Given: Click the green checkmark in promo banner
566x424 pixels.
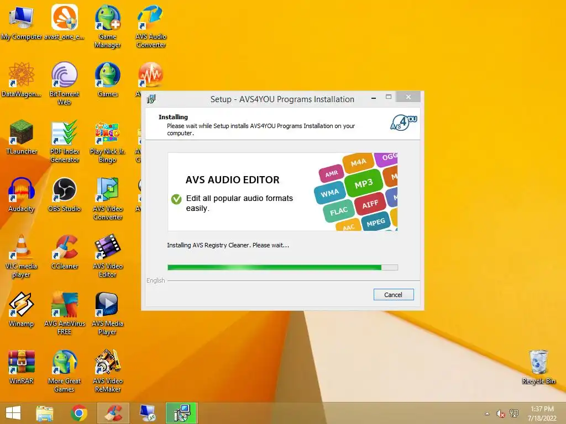Looking at the screenshot, I should pos(176,199).
